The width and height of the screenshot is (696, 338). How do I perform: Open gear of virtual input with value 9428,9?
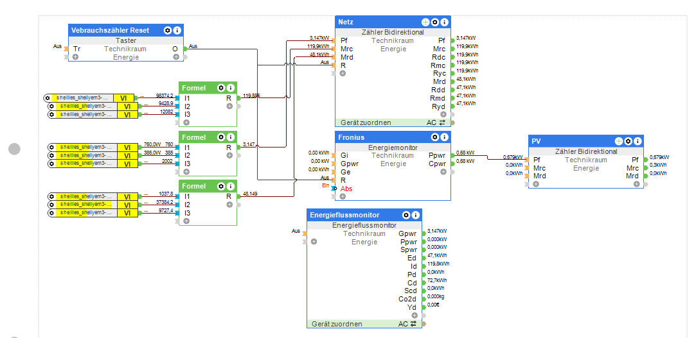click(x=51, y=106)
